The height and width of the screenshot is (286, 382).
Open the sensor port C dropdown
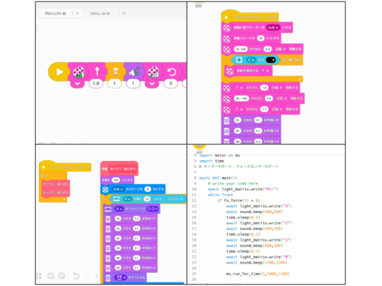click(x=250, y=59)
